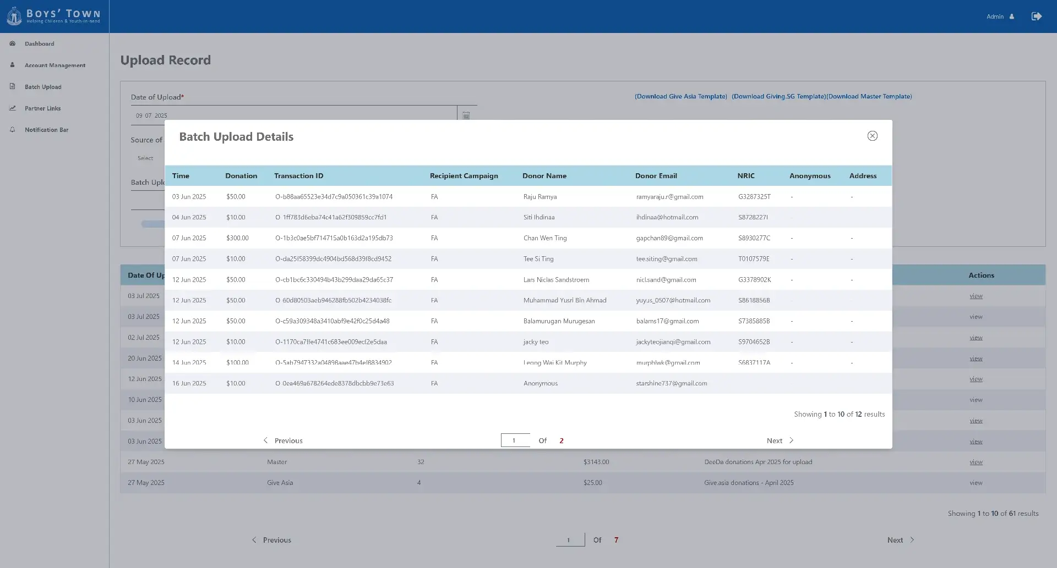Viewport: 1057px width, 568px height.
Task: Download the Master Template
Action: [869, 96]
